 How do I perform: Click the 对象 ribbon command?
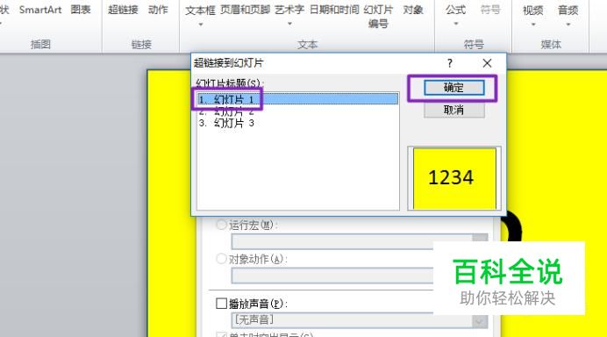[x=413, y=10]
